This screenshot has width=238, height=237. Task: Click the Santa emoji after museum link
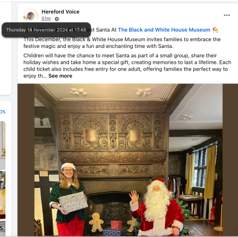coord(215,30)
